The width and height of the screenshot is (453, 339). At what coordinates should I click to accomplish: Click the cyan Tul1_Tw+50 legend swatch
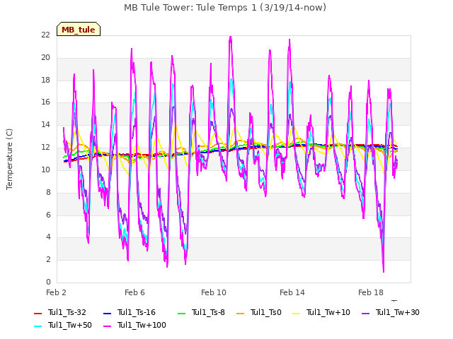pos(38,326)
